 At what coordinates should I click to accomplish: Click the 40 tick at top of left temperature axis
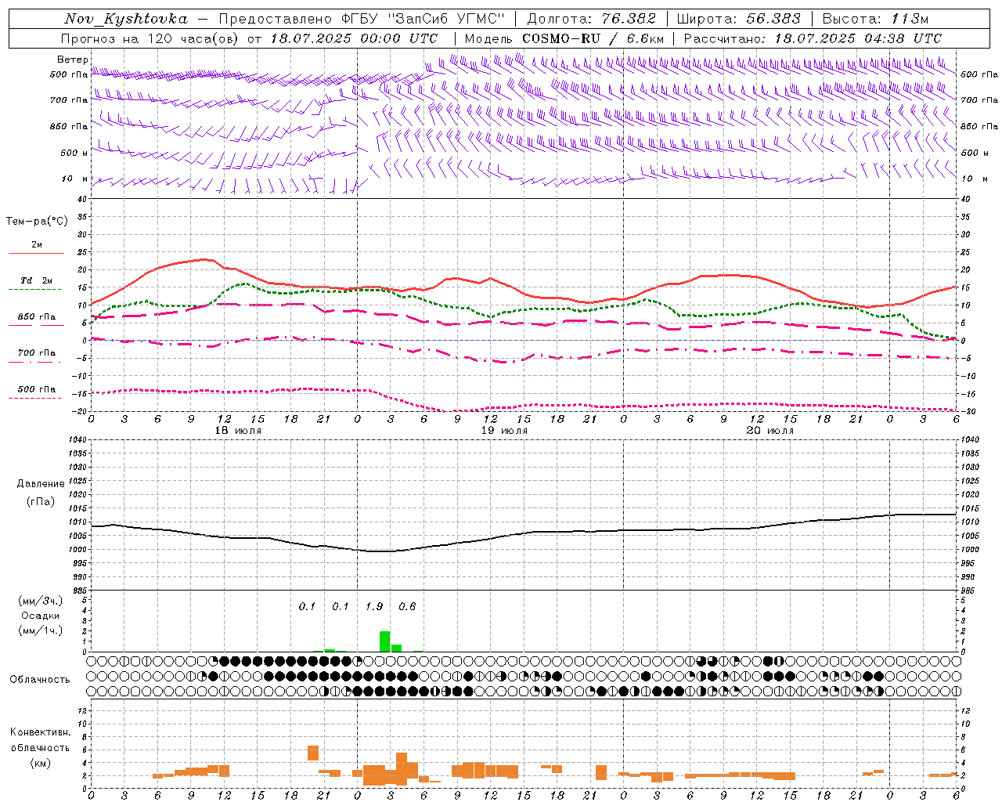pos(83,199)
